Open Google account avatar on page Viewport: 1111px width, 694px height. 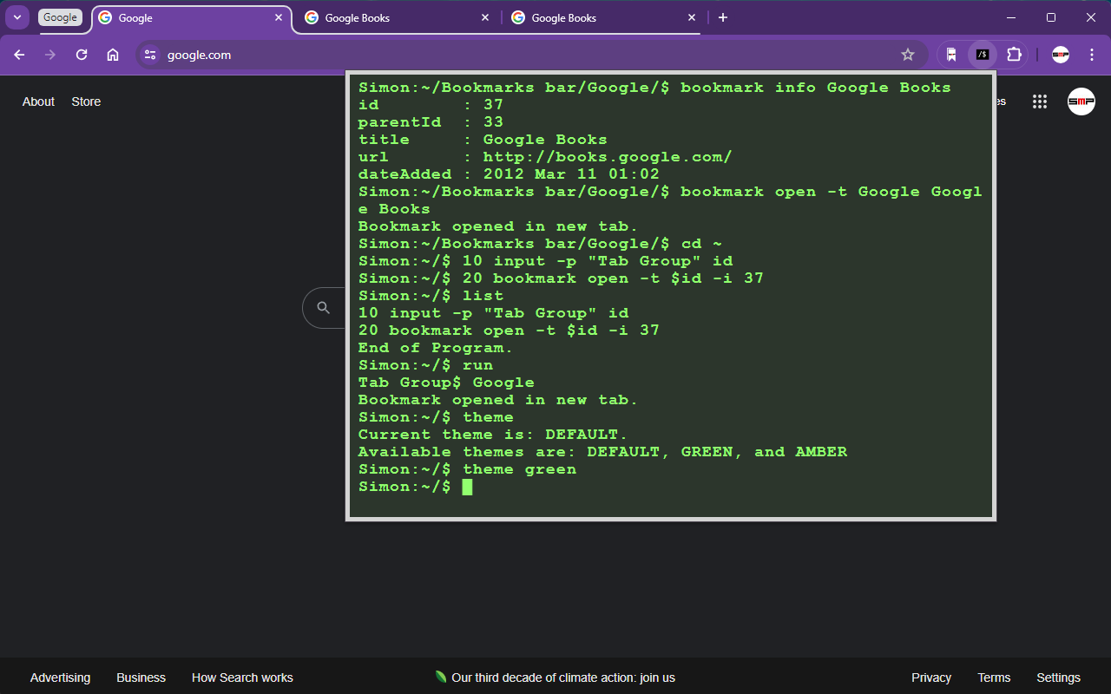(x=1081, y=101)
